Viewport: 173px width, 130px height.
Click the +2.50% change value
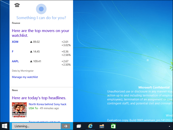point(66,65)
